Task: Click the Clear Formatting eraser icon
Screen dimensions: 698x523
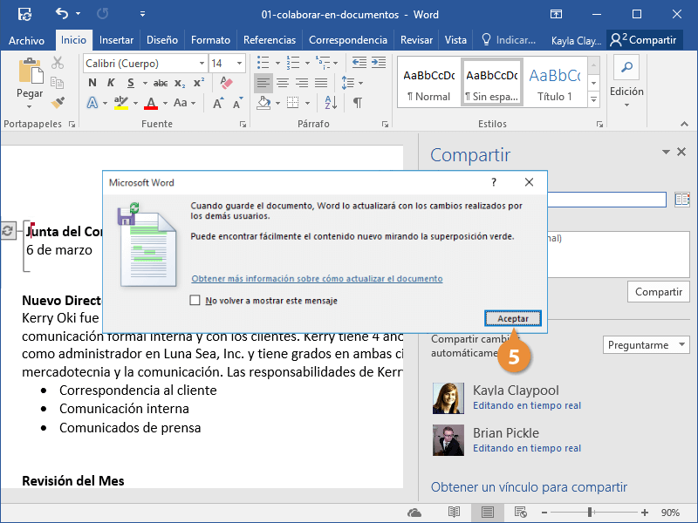Action: click(226, 83)
